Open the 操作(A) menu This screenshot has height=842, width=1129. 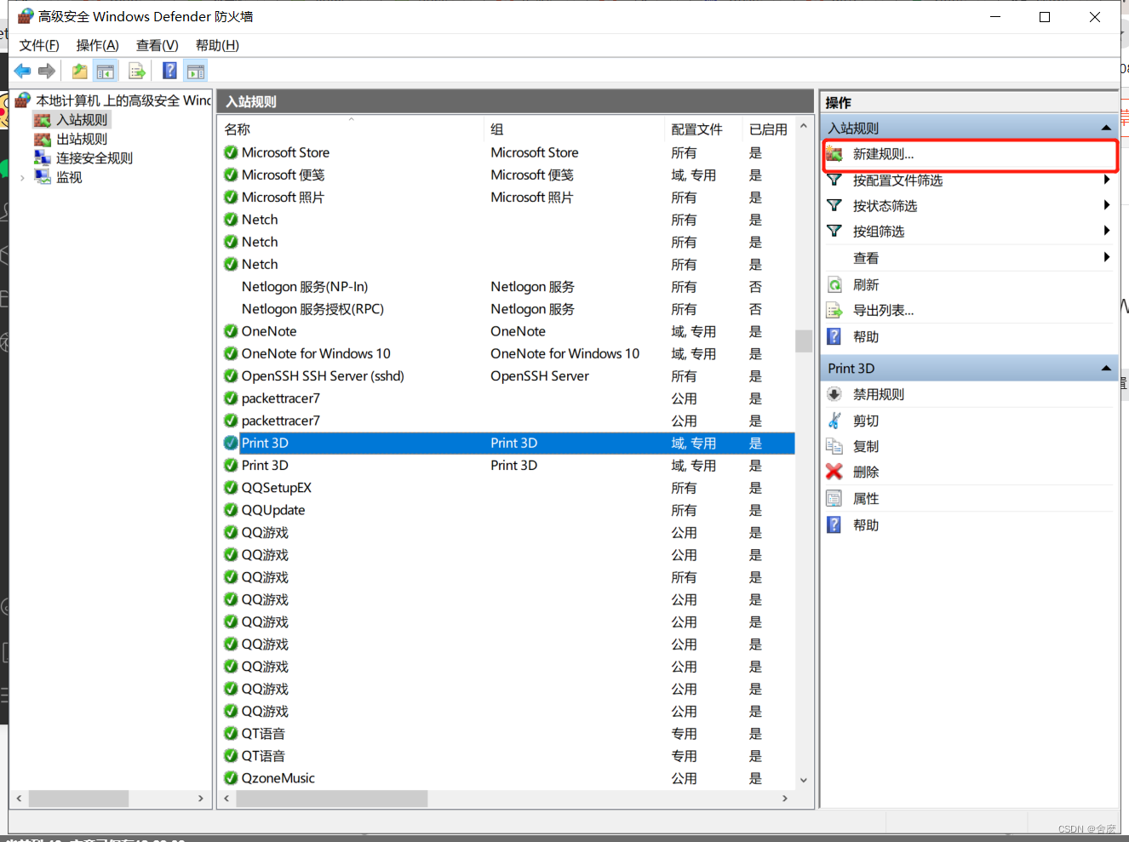(x=97, y=45)
